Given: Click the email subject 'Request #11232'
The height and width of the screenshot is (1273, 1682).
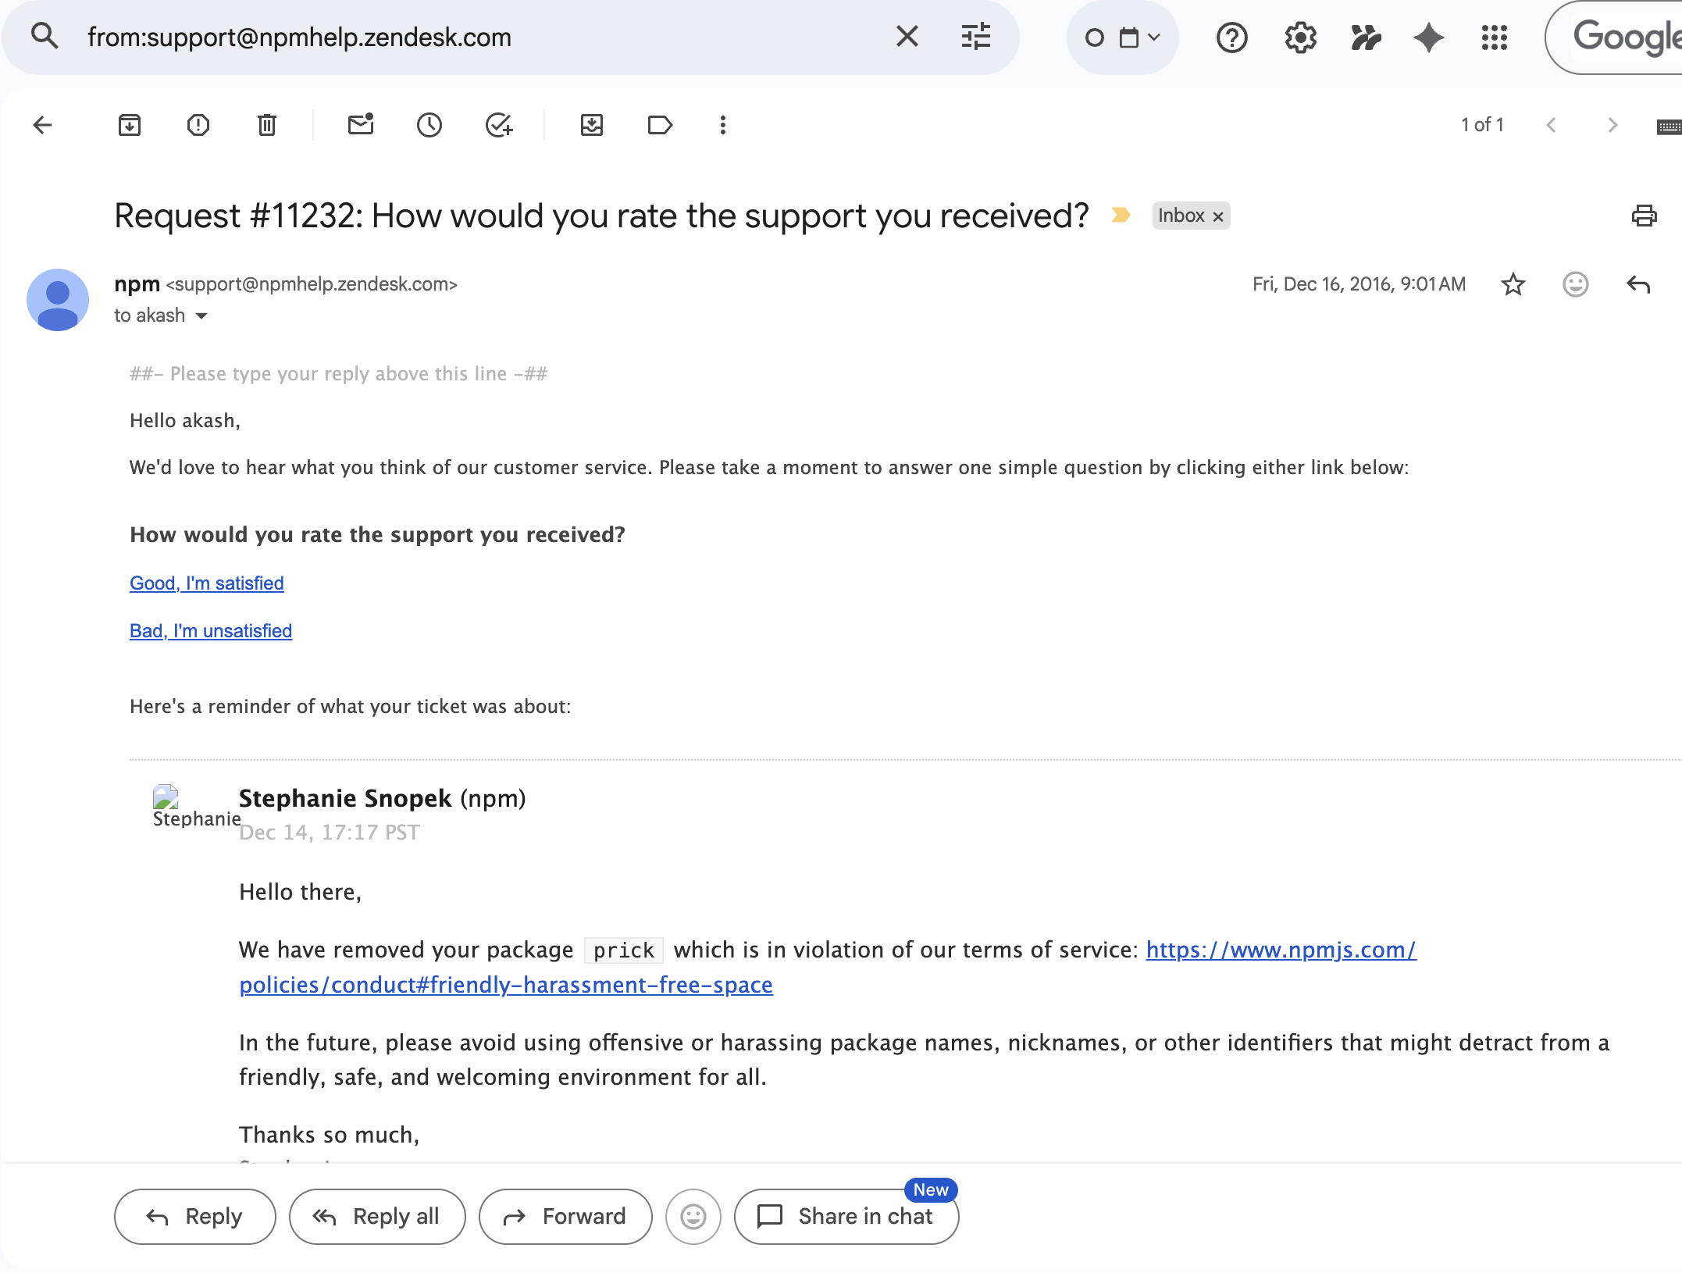Looking at the screenshot, I should click(601, 216).
